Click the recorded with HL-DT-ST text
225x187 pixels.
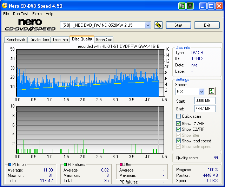(x=119, y=46)
